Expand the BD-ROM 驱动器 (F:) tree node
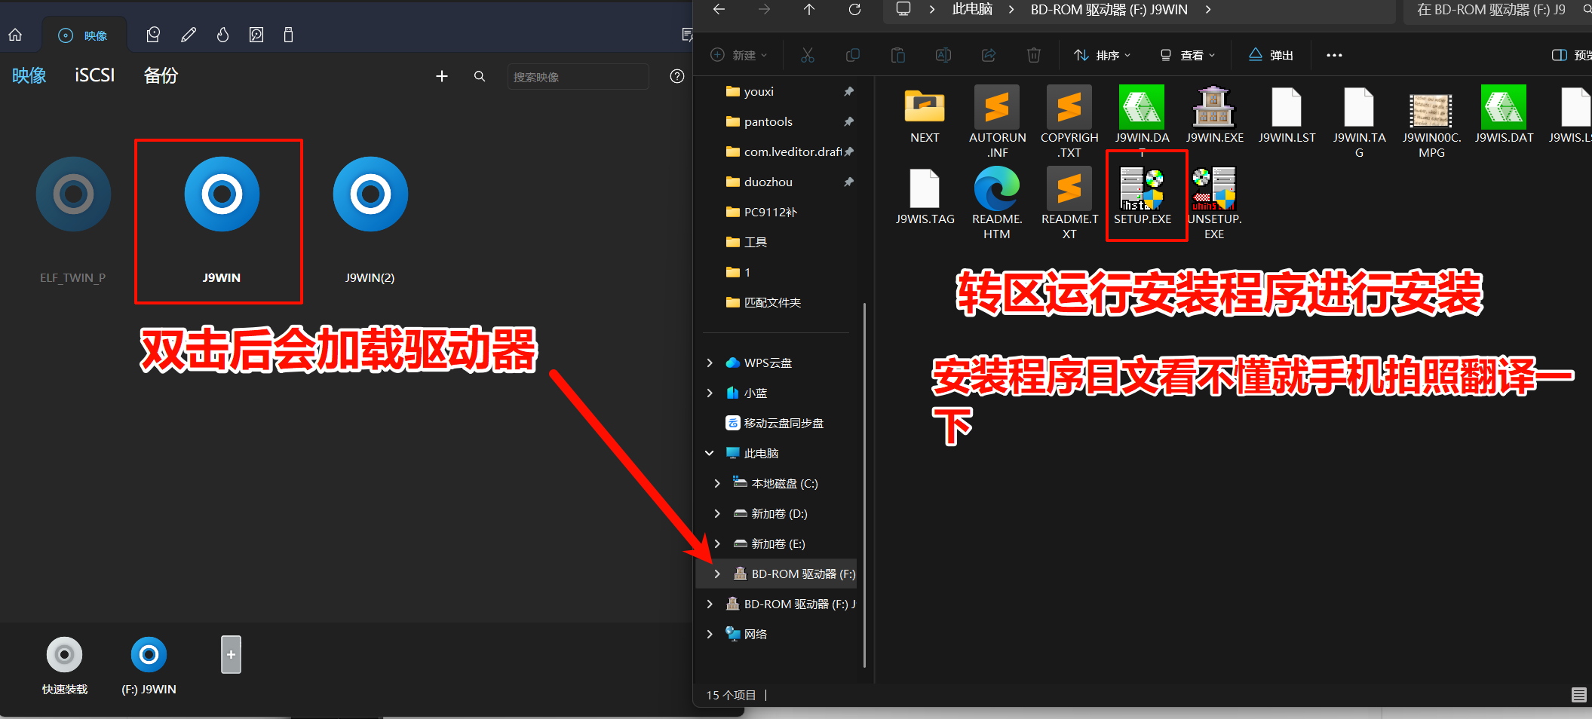Image resolution: width=1592 pixels, height=719 pixels. [x=716, y=573]
